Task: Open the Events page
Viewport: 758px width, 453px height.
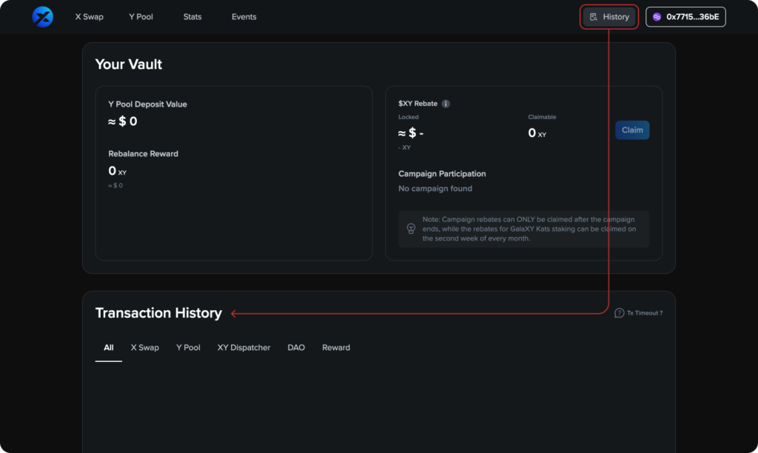Action: 244,17
